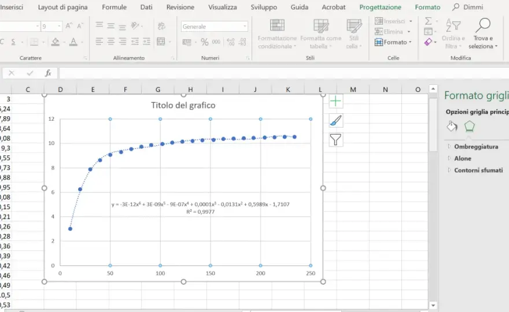Image resolution: width=509 pixels, height=312 pixels.
Task: Open Formattazione condizionale
Action: tap(277, 34)
